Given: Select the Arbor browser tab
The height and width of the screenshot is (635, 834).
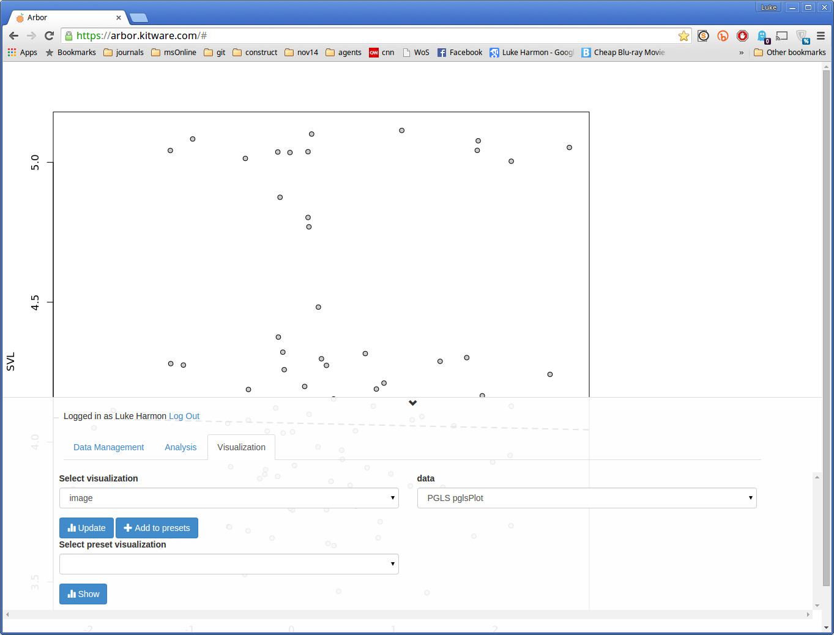Looking at the screenshot, I should pos(67,18).
